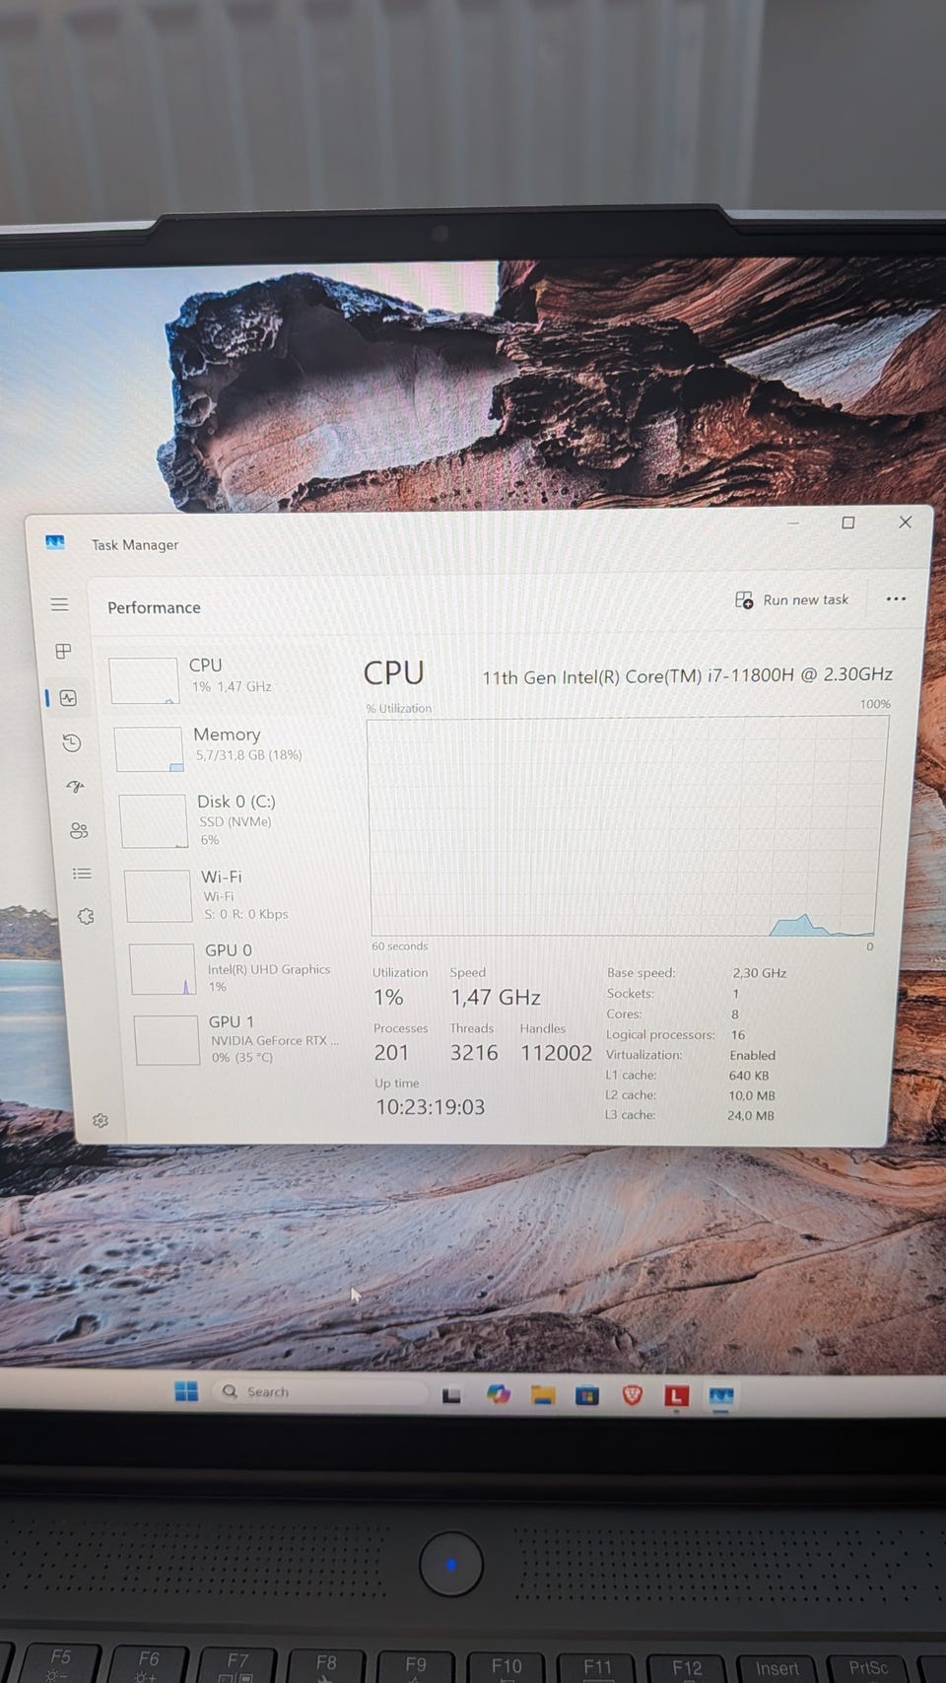The height and width of the screenshot is (1683, 946).
Task: Click the Windows Start button
Action: 186,1390
